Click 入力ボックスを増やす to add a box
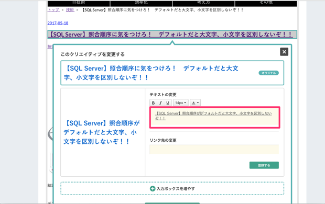This screenshot has height=204, width=325. click(172, 188)
